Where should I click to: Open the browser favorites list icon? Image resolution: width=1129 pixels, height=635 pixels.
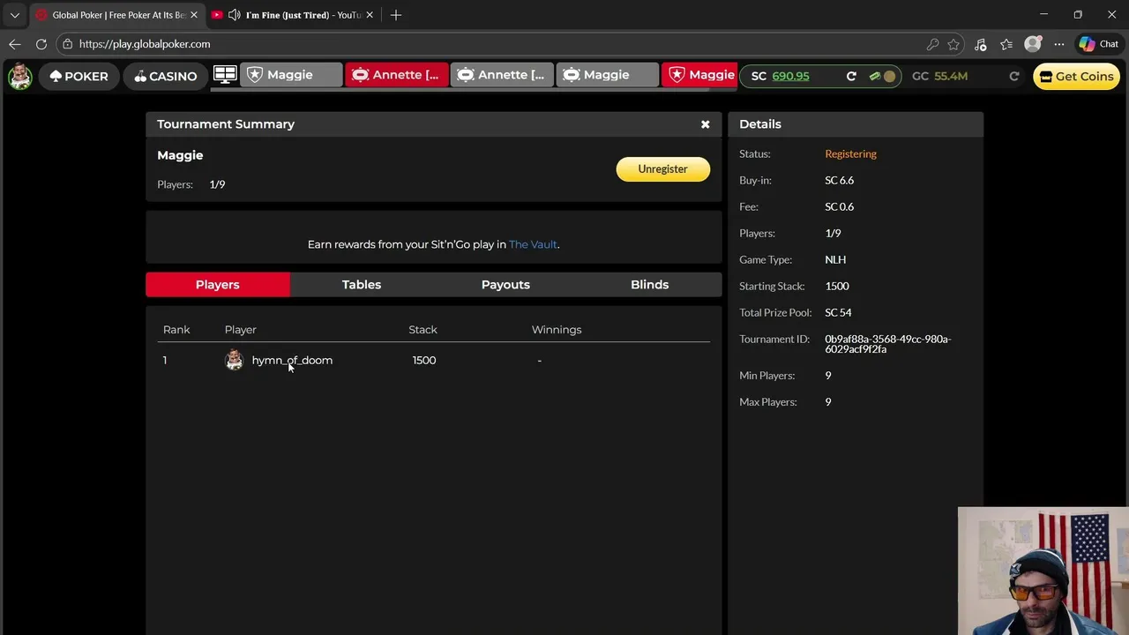1006,44
